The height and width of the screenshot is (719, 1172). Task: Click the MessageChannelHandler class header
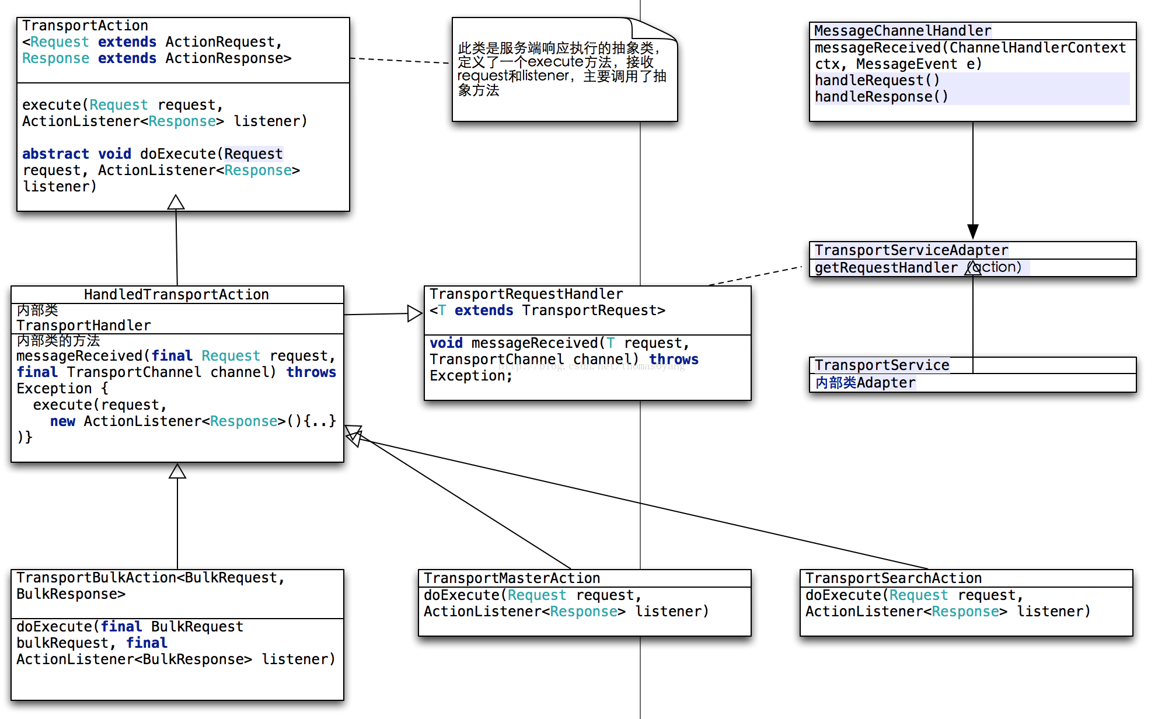902,31
